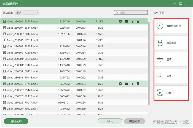Click the 12MB size cell
The image size is (193, 128).
pos(100,90)
